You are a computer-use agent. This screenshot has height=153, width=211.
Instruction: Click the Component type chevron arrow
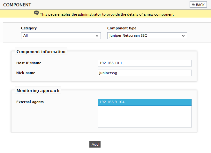pyautogui.click(x=183, y=36)
